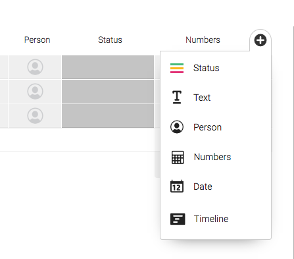The width and height of the screenshot is (294, 259).
Task: Assign person in first row avatar
Action: coord(35,67)
